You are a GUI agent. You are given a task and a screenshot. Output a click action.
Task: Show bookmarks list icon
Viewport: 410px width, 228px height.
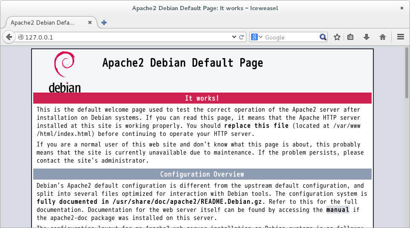point(350,37)
